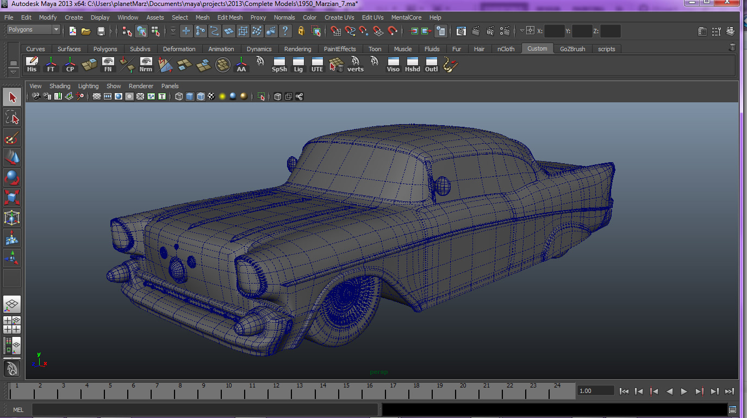
Task: Click the AA shelf button
Action: coord(241,65)
